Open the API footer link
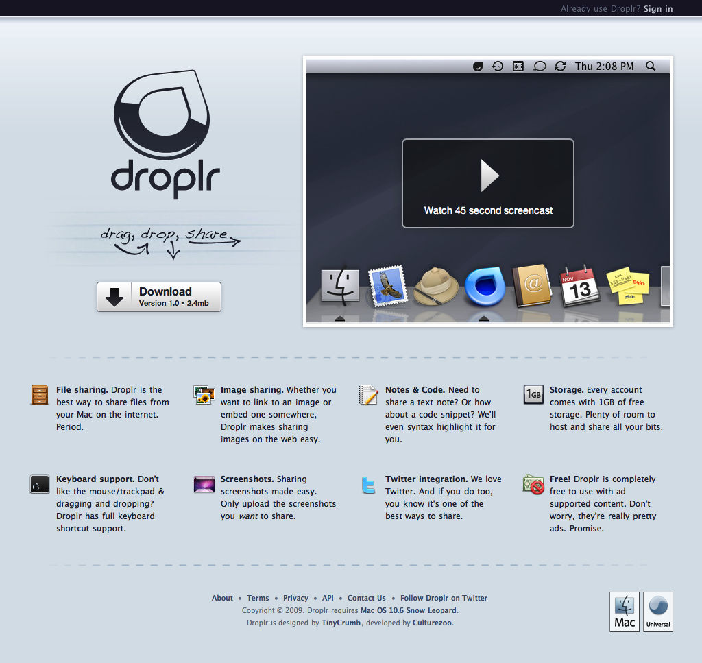 (x=328, y=598)
